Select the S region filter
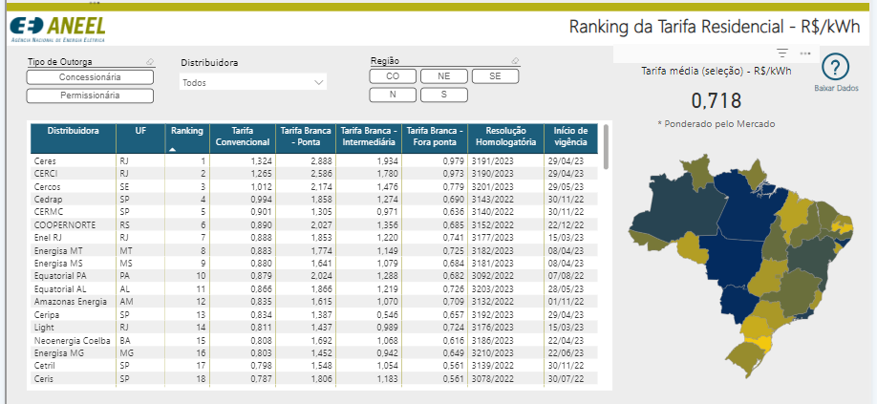Image resolution: width=877 pixels, height=404 pixels. pyautogui.click(x=444, y=95)
